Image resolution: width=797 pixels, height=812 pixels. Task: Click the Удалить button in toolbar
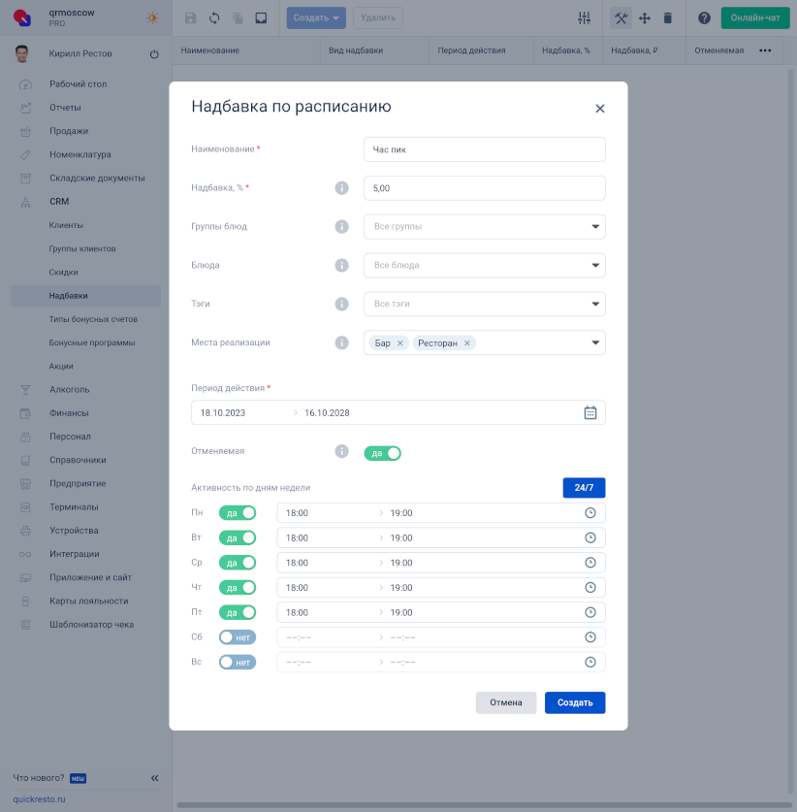tap(378, 18)
